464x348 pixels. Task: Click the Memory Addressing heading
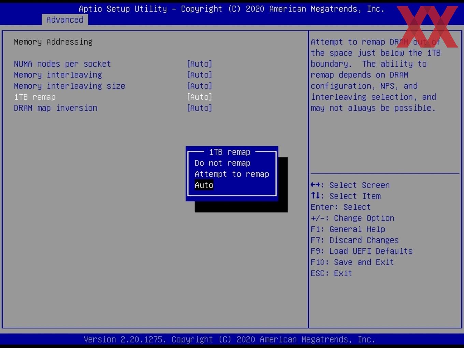pos(53,42)
